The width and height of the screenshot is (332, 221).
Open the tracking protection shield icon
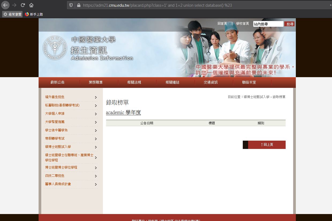(71, 5)
